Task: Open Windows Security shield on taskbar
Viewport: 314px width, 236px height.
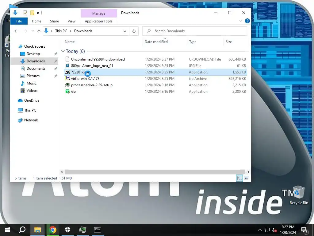Action: (x=68, y=230)
